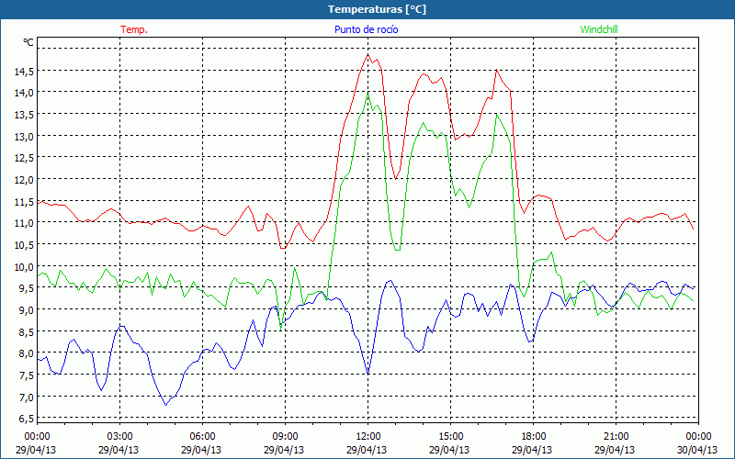Viewport: 735px width, 459px height.
Task: Click the 12:00 time axis label
Action: [x=368, y=437]
